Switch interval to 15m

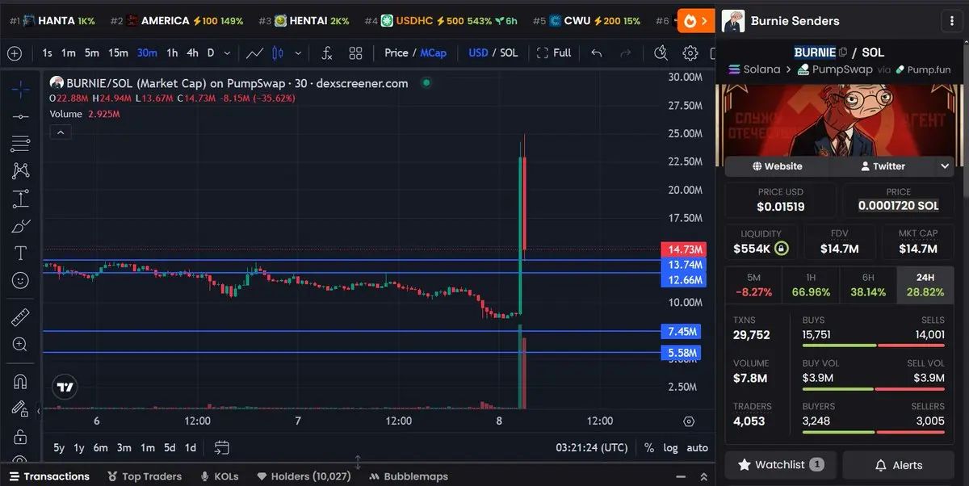pyautogui.click(x=119, y=53)
